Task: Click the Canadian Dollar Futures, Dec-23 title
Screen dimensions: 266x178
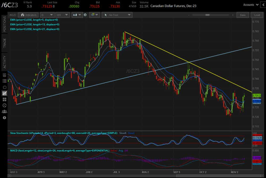Action: [x=173, y=6]
